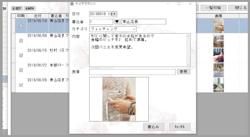Screen dimensions: 250x137
Task: Select the 2019/05/10 date cell
Action: (38, 26)
